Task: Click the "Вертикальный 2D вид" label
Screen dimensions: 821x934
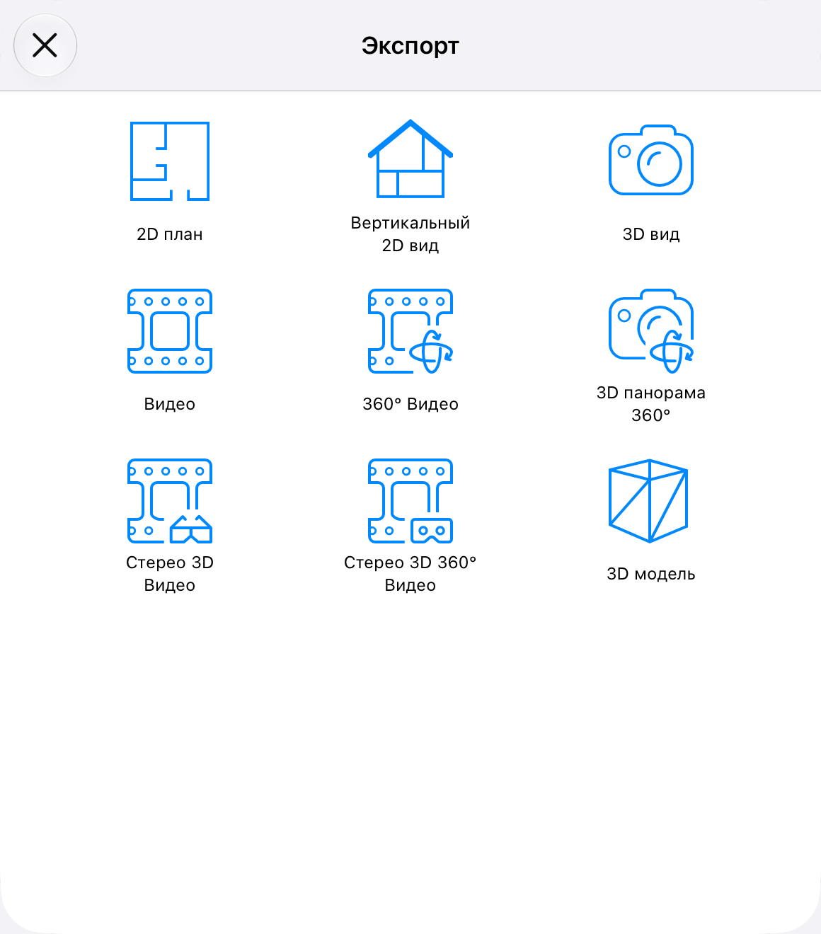Action: (411, 234)
